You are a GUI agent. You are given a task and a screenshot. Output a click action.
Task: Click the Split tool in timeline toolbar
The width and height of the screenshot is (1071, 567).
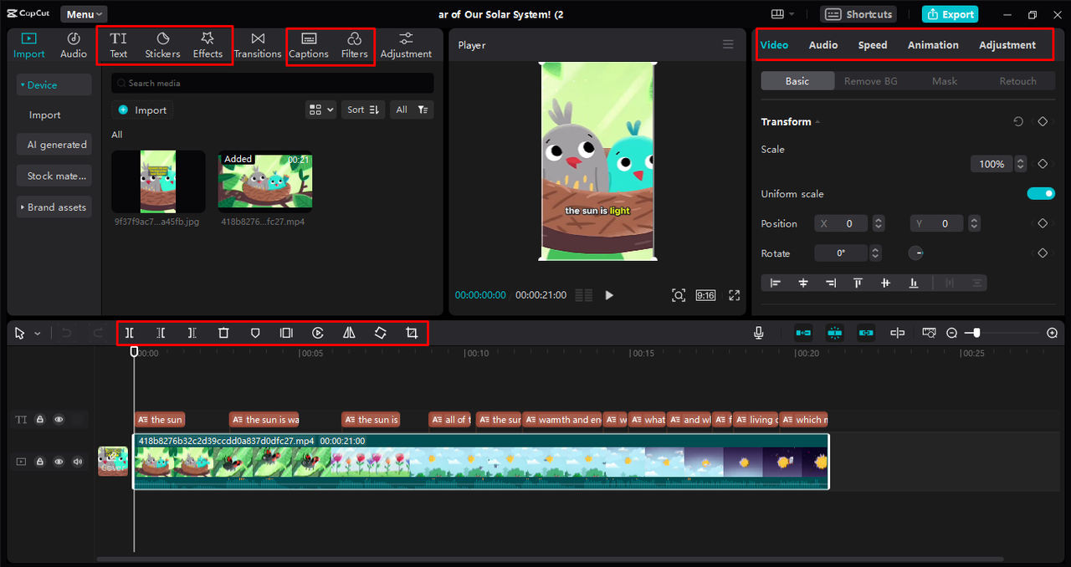coord(130,333)
